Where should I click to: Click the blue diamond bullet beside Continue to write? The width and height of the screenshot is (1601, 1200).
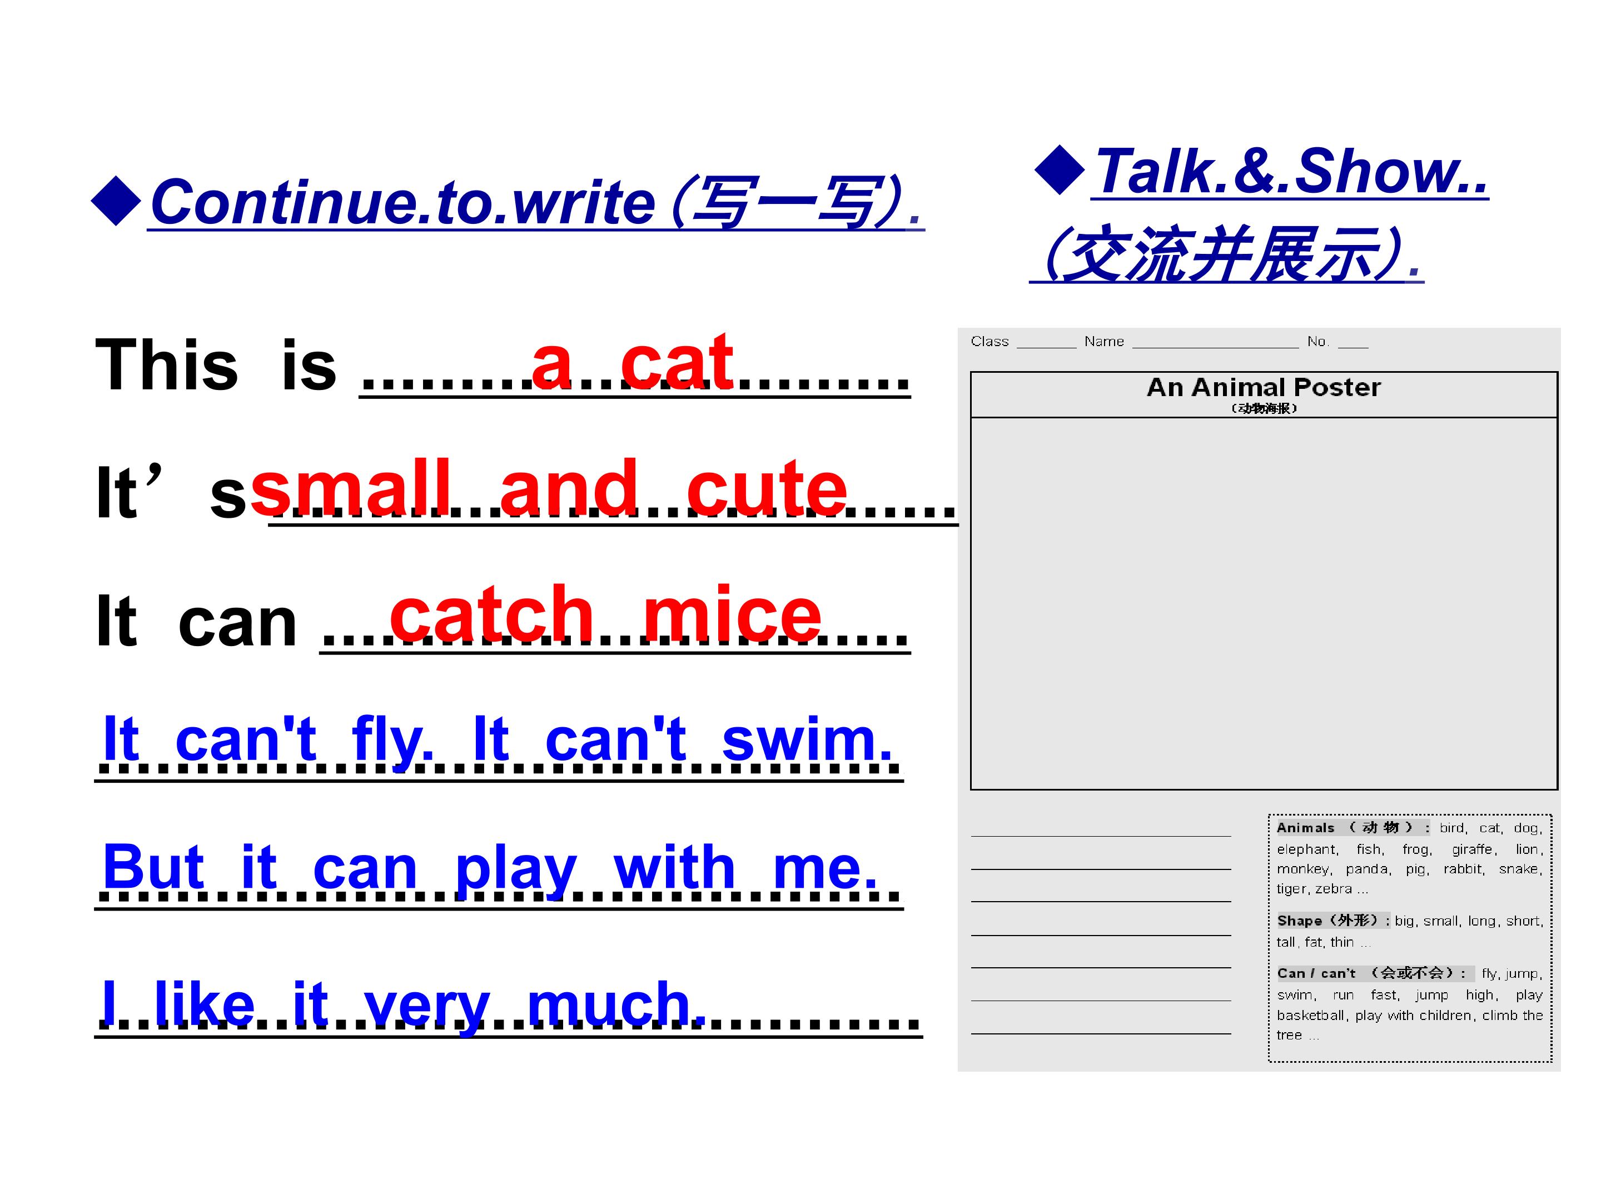pyautogui.click(x=116, y=201)
